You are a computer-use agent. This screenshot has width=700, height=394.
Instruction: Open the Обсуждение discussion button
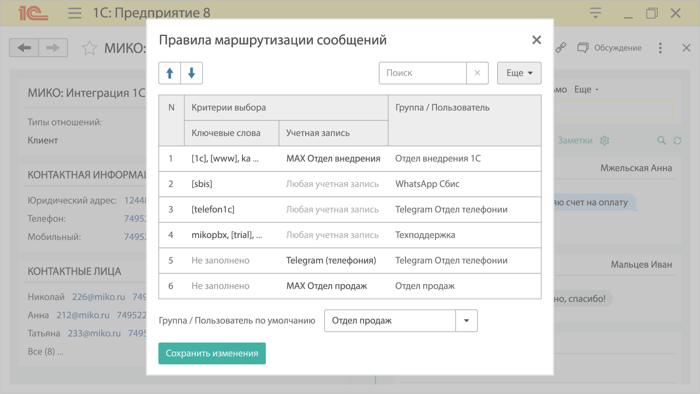pyautogui.click(x=610, y=48)
